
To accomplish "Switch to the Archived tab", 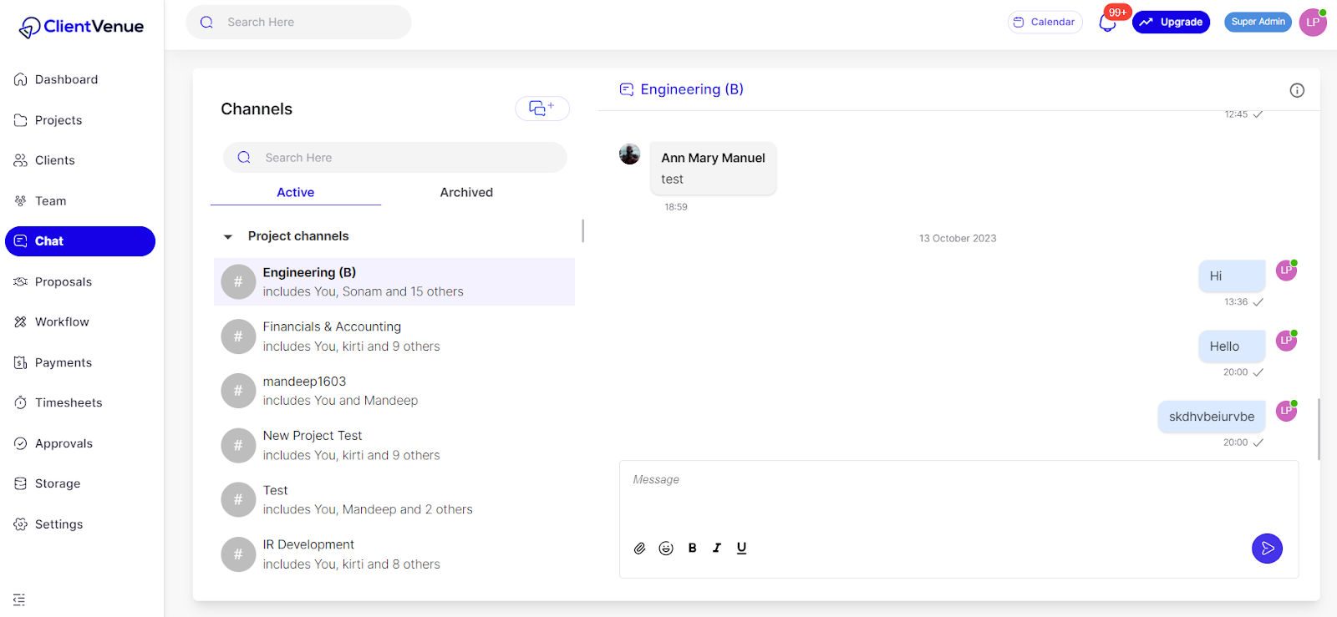I will 466,192.
